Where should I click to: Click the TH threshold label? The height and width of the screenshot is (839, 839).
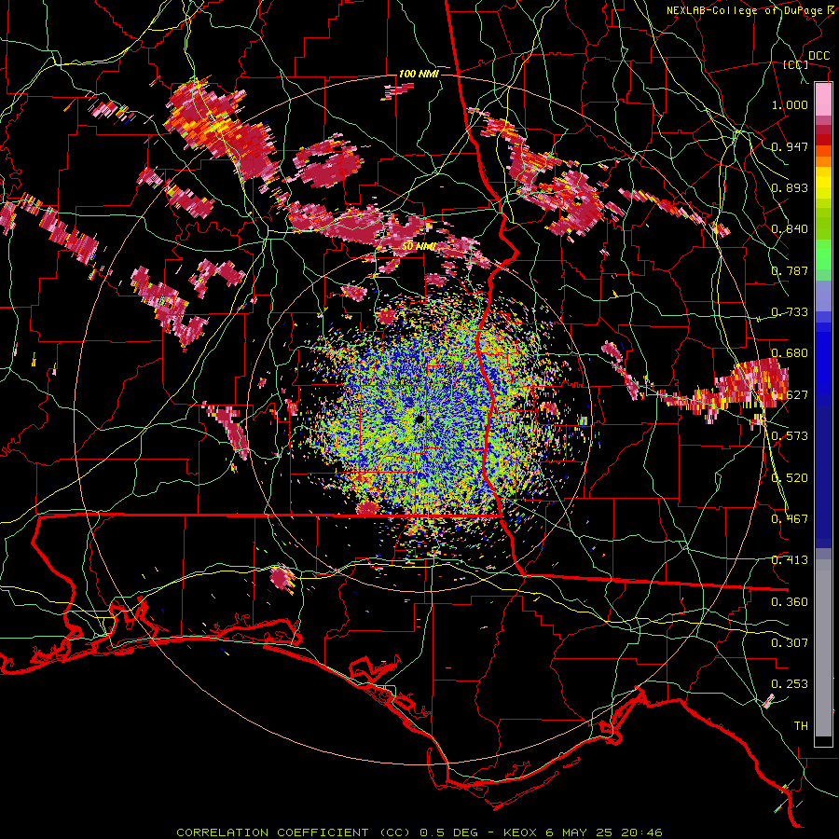point(801,726)
